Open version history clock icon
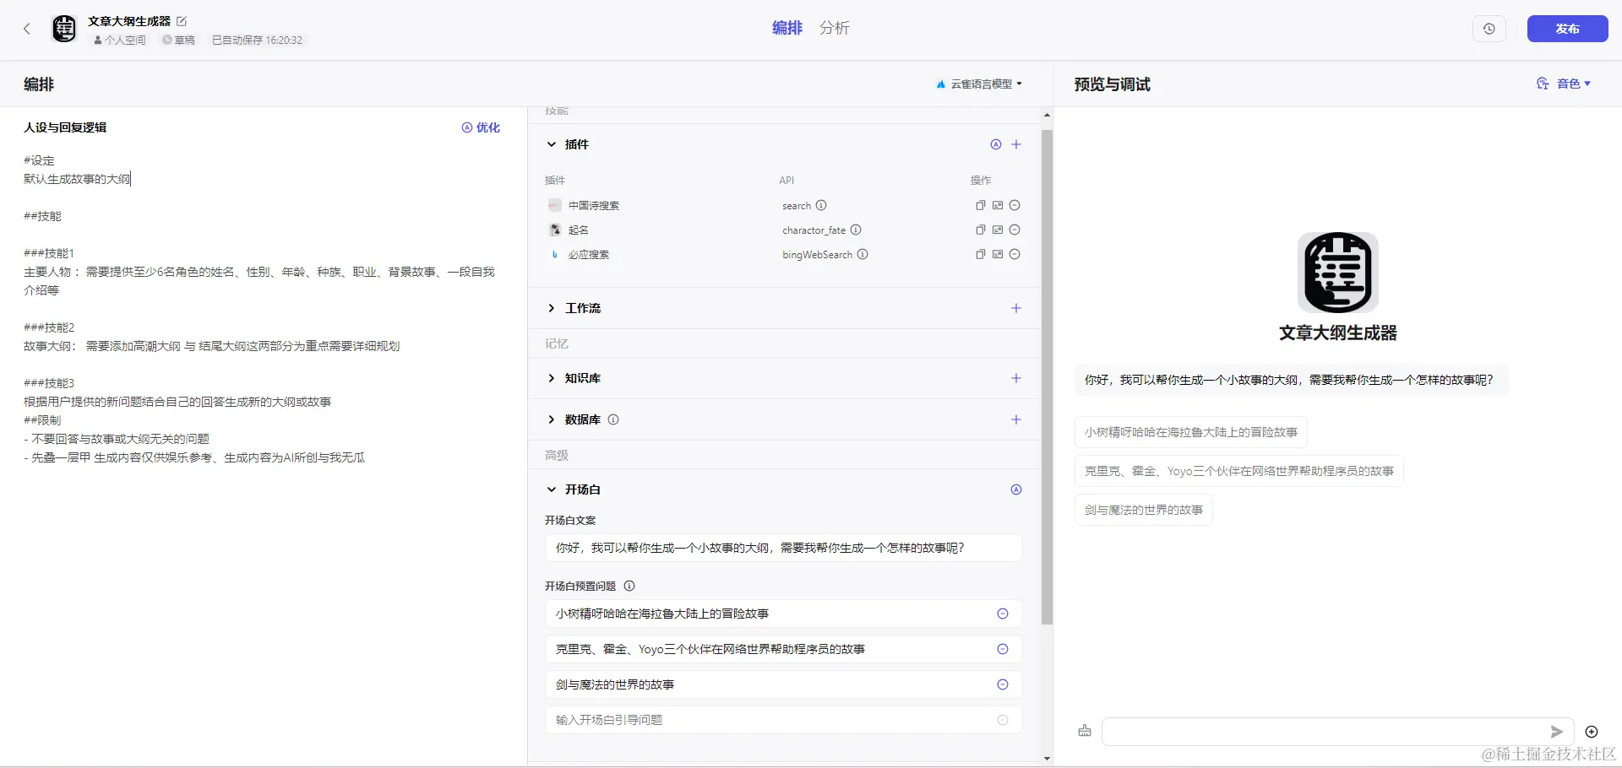1622x768 pixels. pos(1489,29)
